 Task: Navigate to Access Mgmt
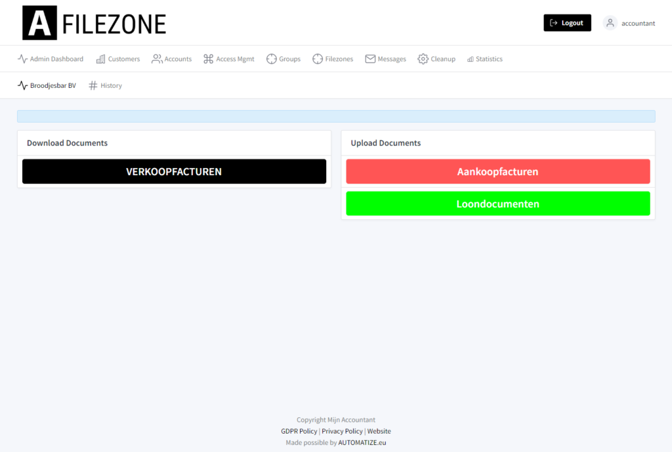point(229,58)
